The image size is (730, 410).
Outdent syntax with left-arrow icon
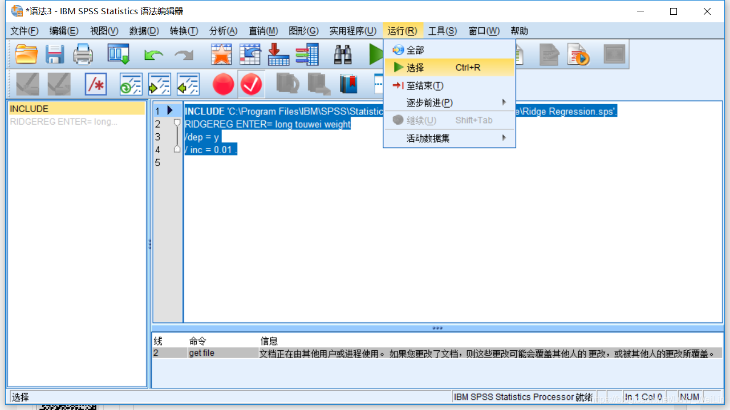pos(188,84)
